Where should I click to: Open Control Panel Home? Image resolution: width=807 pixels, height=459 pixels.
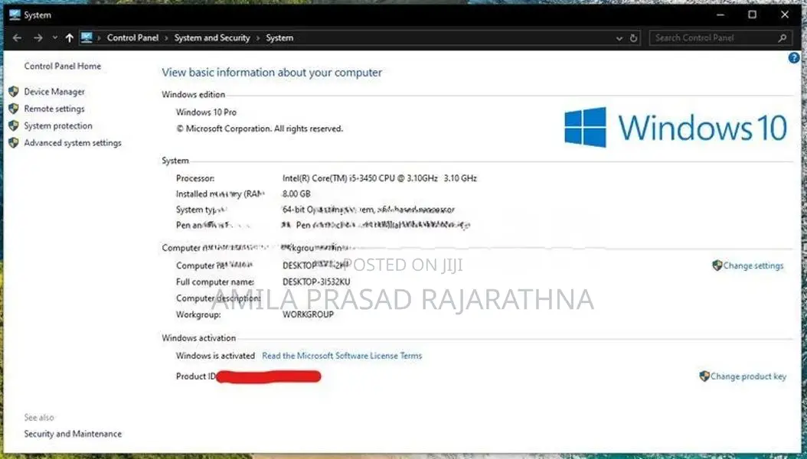(62, 67)
